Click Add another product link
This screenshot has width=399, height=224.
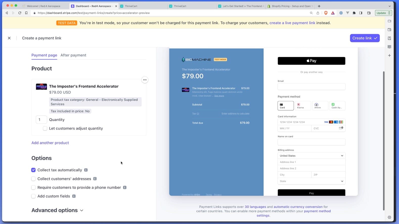[50, 143]
